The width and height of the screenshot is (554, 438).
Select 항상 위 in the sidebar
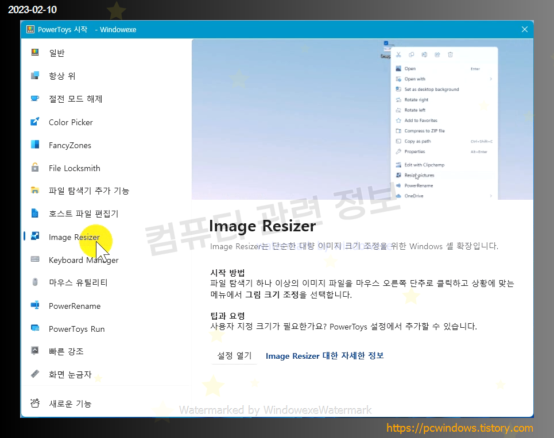tap(62, 76)
